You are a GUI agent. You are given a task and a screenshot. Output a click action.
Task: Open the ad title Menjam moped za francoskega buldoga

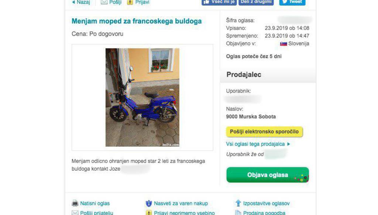(137, 21)
